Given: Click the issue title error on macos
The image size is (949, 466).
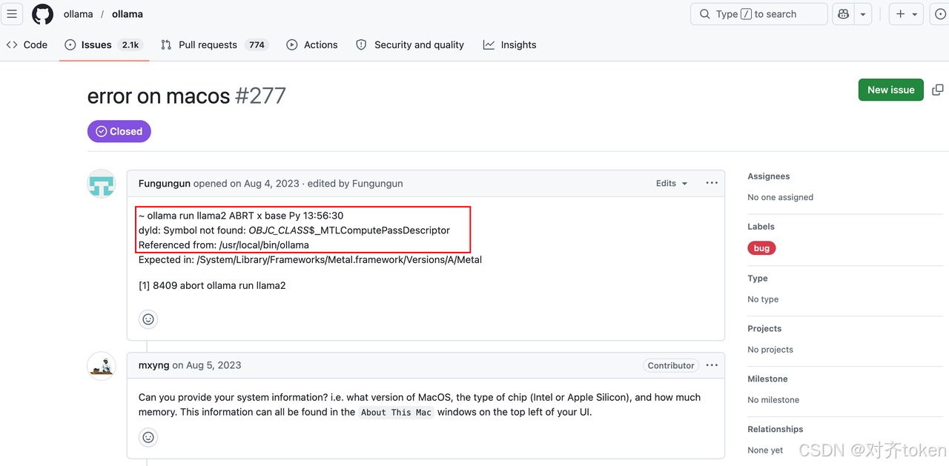Looking at the screenshot, I should point(159,96).
